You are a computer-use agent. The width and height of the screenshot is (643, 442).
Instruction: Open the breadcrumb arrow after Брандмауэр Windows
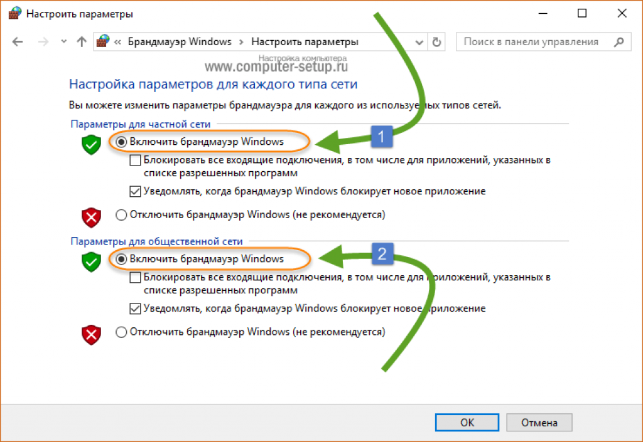click(x=241, y=42)
